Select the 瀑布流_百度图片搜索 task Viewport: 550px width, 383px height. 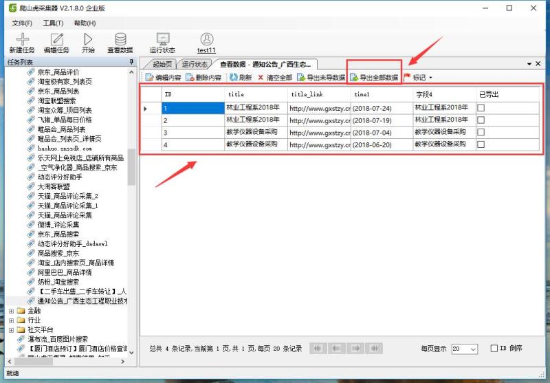point(58,339)
